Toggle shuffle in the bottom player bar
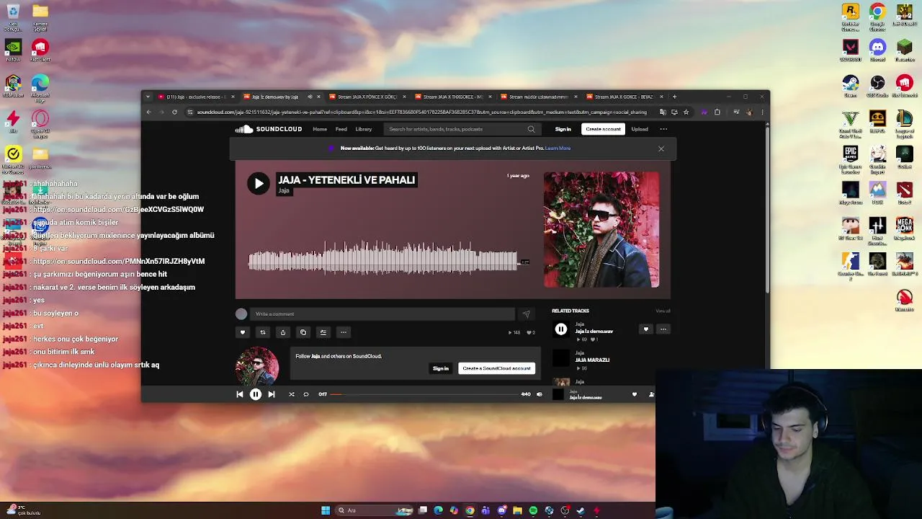The width and height of the screenshot is (922, 519). pos(292,394)
